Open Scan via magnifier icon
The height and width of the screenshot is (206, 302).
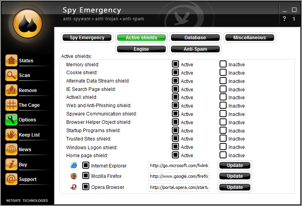[x=12, y=75]
